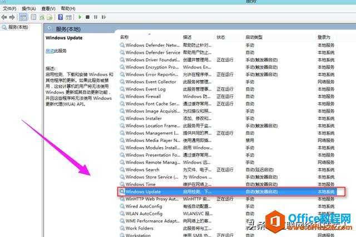The image size is (356, 237).
Task: Select the Windows Media Player N... service name
Action: coord(153,140)
